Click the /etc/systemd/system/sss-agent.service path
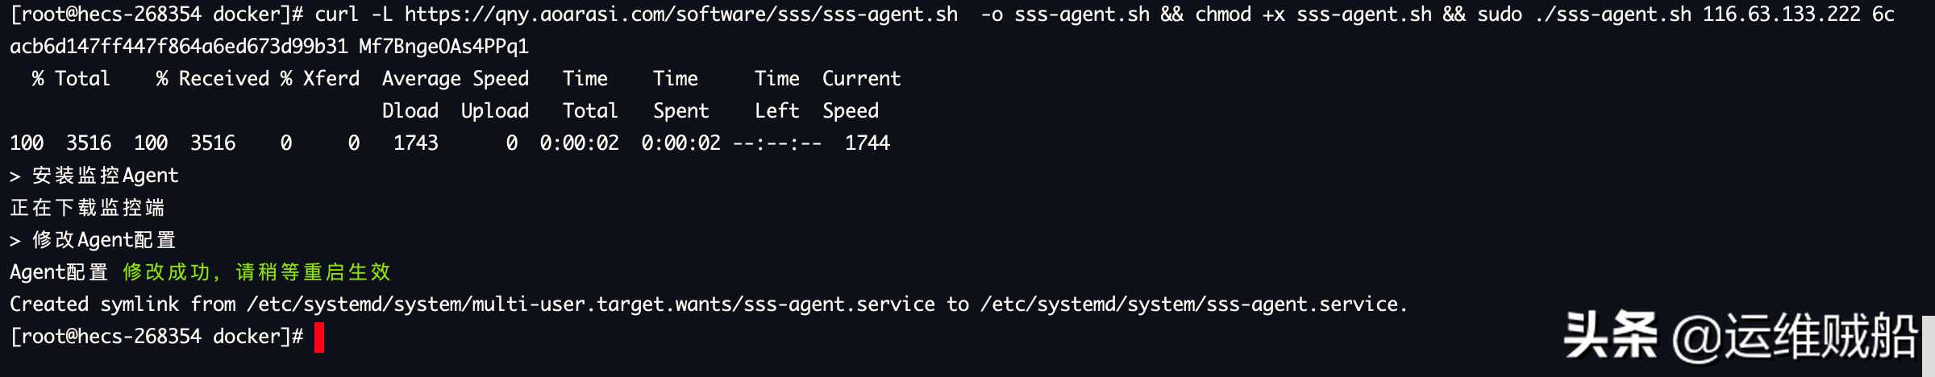This screenshot has height=377, width=1935. [1193, 304]
